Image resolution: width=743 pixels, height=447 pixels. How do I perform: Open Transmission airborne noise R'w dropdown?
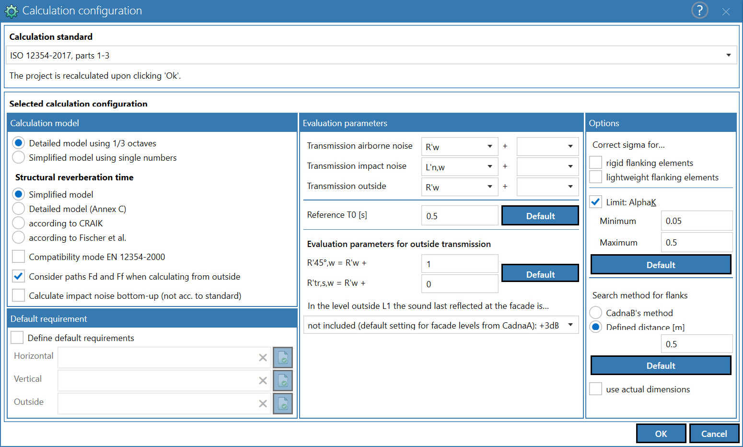(460, 146)
